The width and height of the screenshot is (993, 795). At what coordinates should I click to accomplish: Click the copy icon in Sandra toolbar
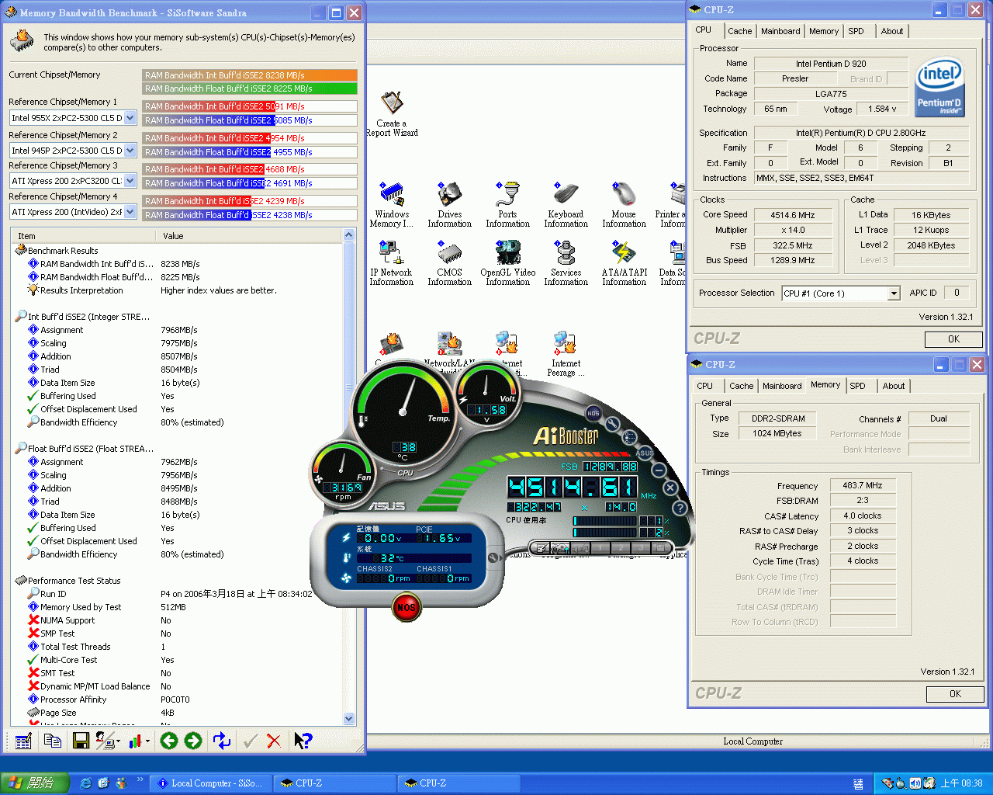pyautogui.click(x=53, y=741)
